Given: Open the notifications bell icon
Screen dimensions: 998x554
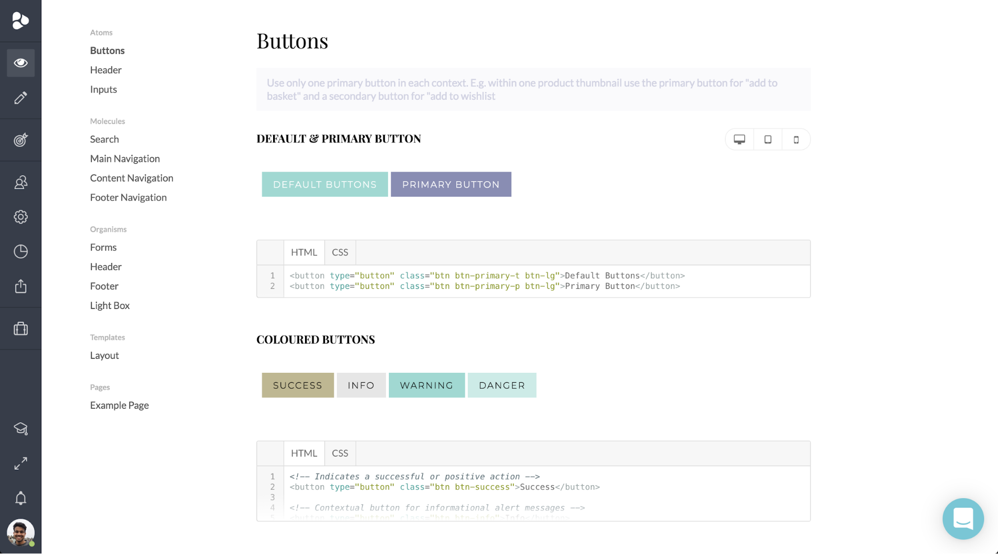Looking at the screenshot, I should [20, 498].
